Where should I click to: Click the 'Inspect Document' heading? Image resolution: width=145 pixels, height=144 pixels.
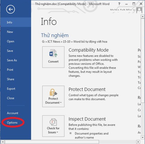pyautogui.click(x=87, y=119)
